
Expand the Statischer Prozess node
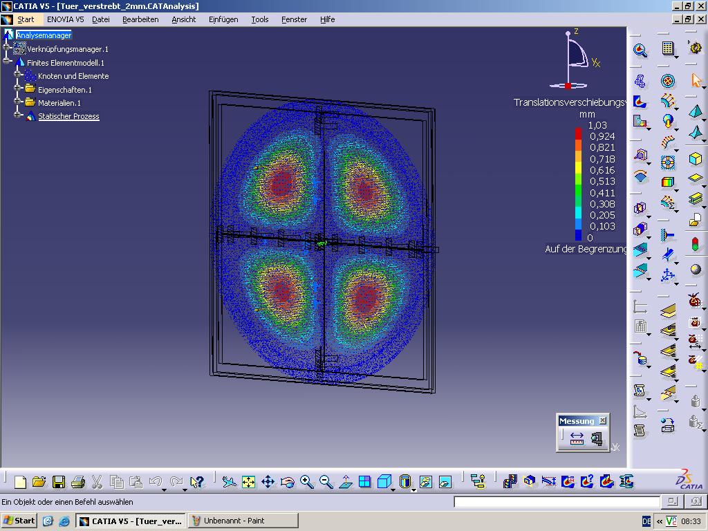pyautogui.click(x=17, y=114)
